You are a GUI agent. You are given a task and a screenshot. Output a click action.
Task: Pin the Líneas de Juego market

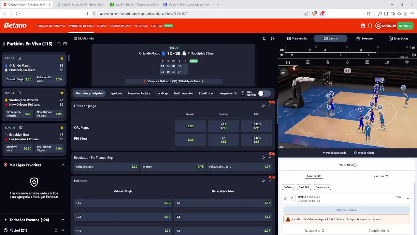(x=263, y=106)
